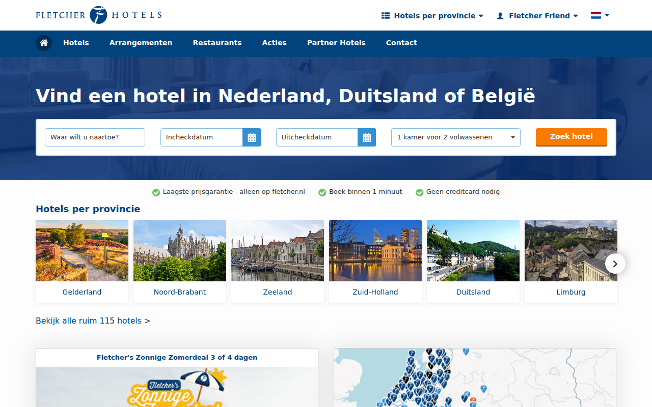Click next arrow in province carousel
This screenshot has height=407, width=652.
[x=615, y=264]
